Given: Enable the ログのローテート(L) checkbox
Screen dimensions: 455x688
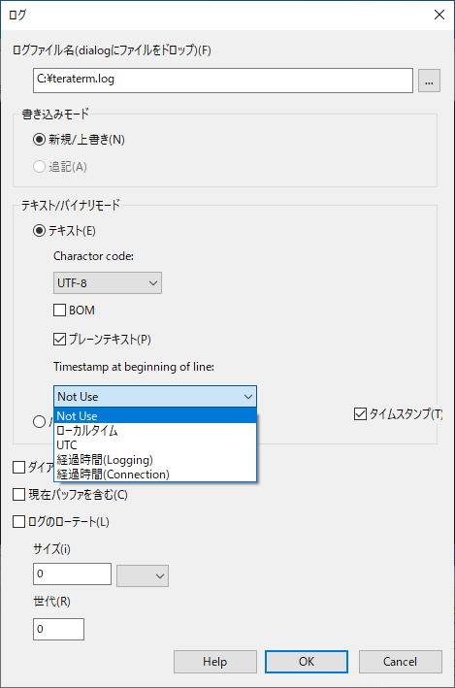Looking at the screenshot, I should [x=18, y=522].
